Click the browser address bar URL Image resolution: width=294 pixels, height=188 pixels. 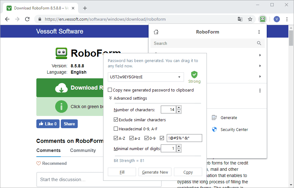[x=105, y=19]
